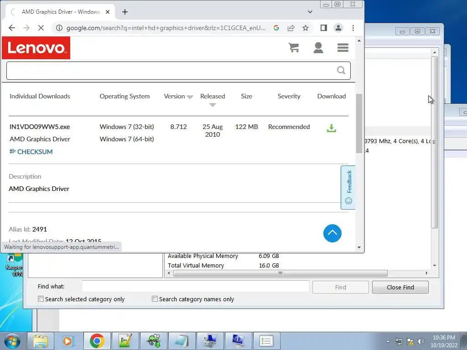Viewport: 467px width, 350px height.
Task: Go forward in Chrome
Action: (26, 28)
